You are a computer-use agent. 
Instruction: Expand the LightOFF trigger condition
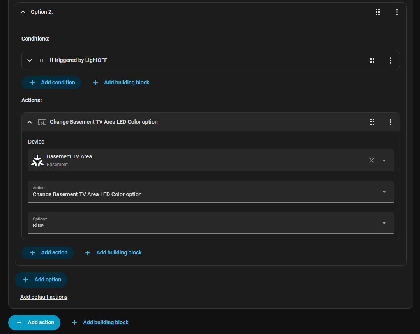[x=30, y=60]
